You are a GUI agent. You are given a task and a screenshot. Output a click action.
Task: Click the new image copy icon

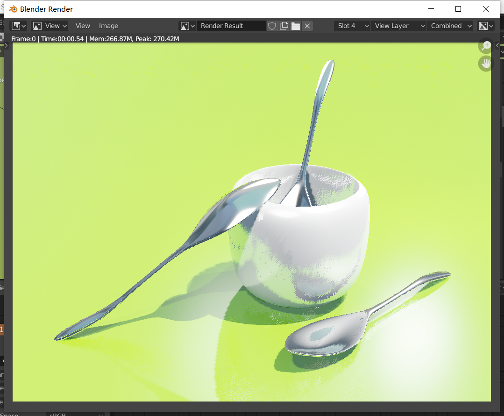pyautogui.click(x=284, y=26)
